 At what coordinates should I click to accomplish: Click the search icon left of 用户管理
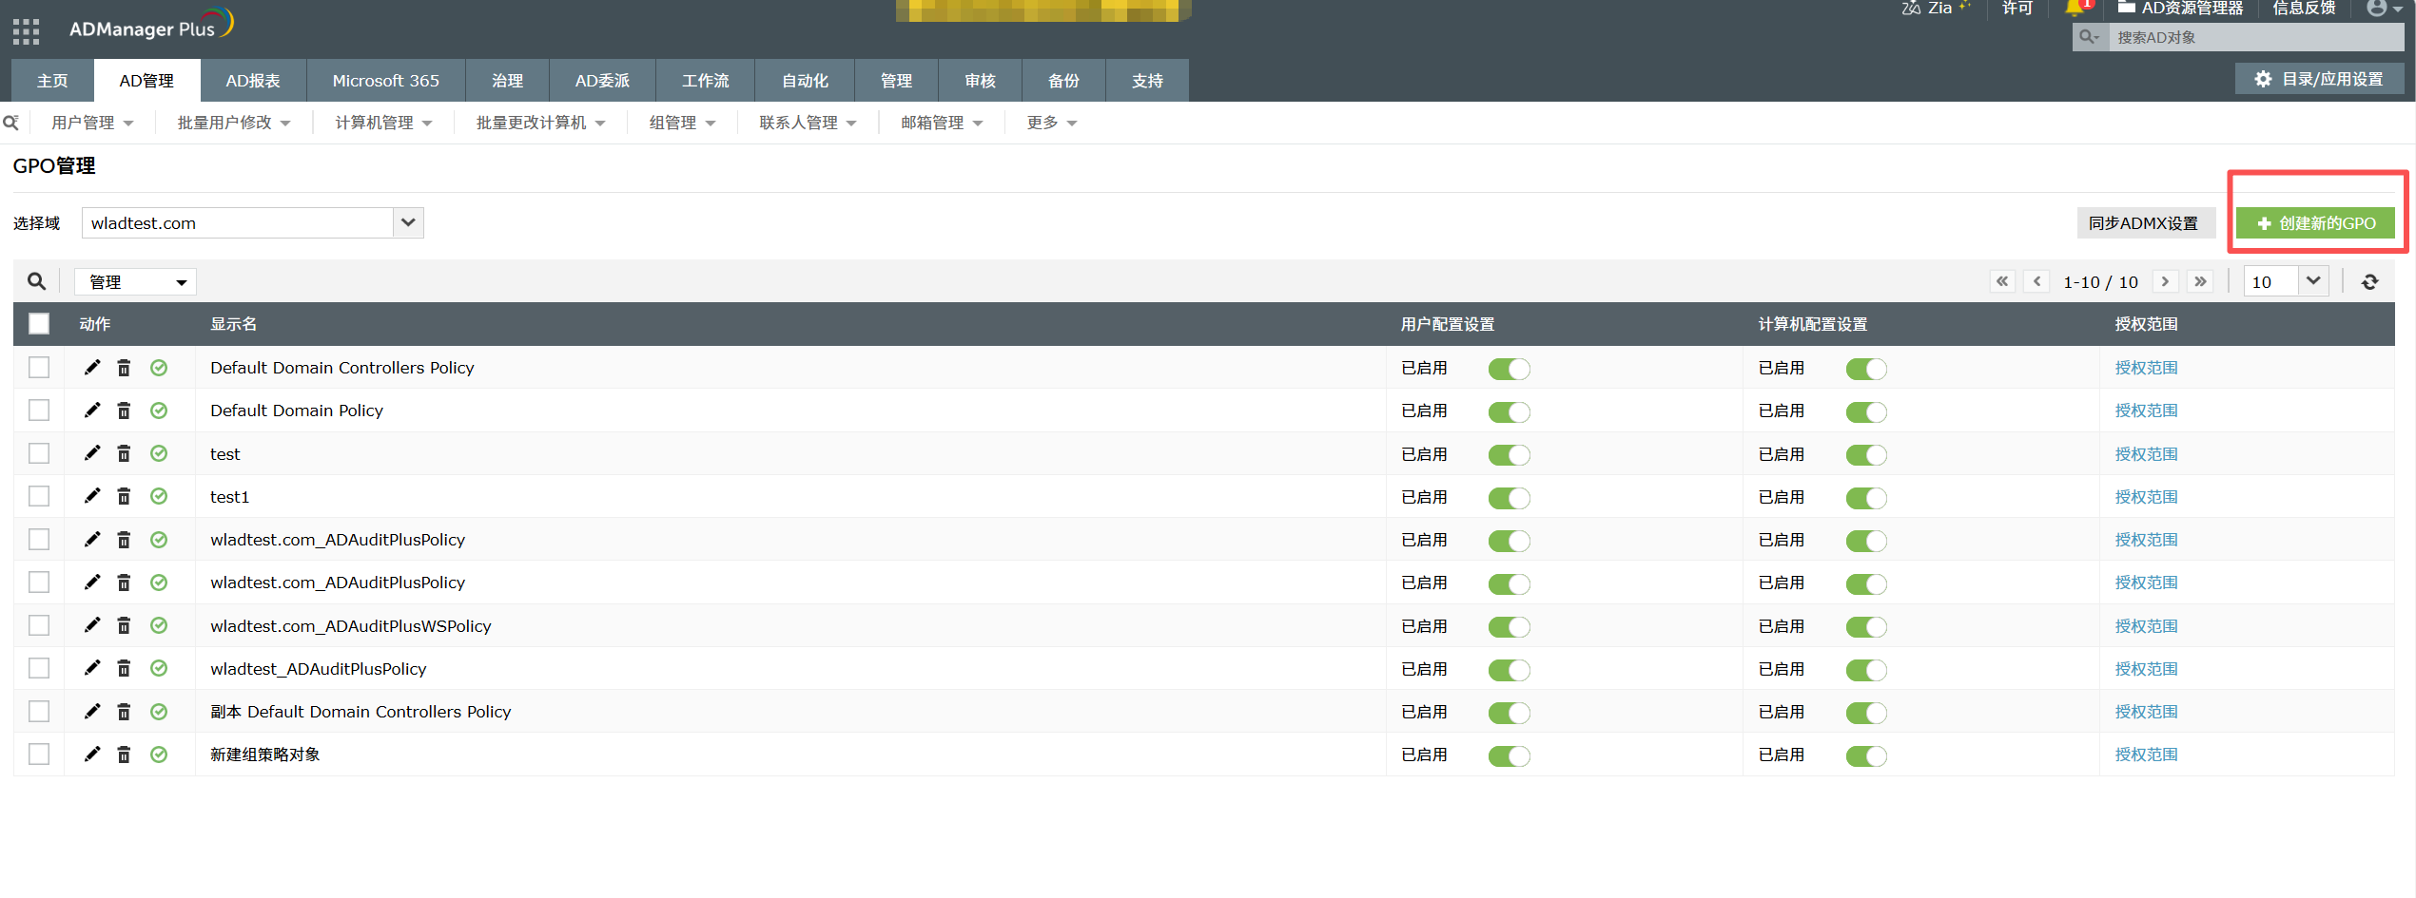coord(11,123)
